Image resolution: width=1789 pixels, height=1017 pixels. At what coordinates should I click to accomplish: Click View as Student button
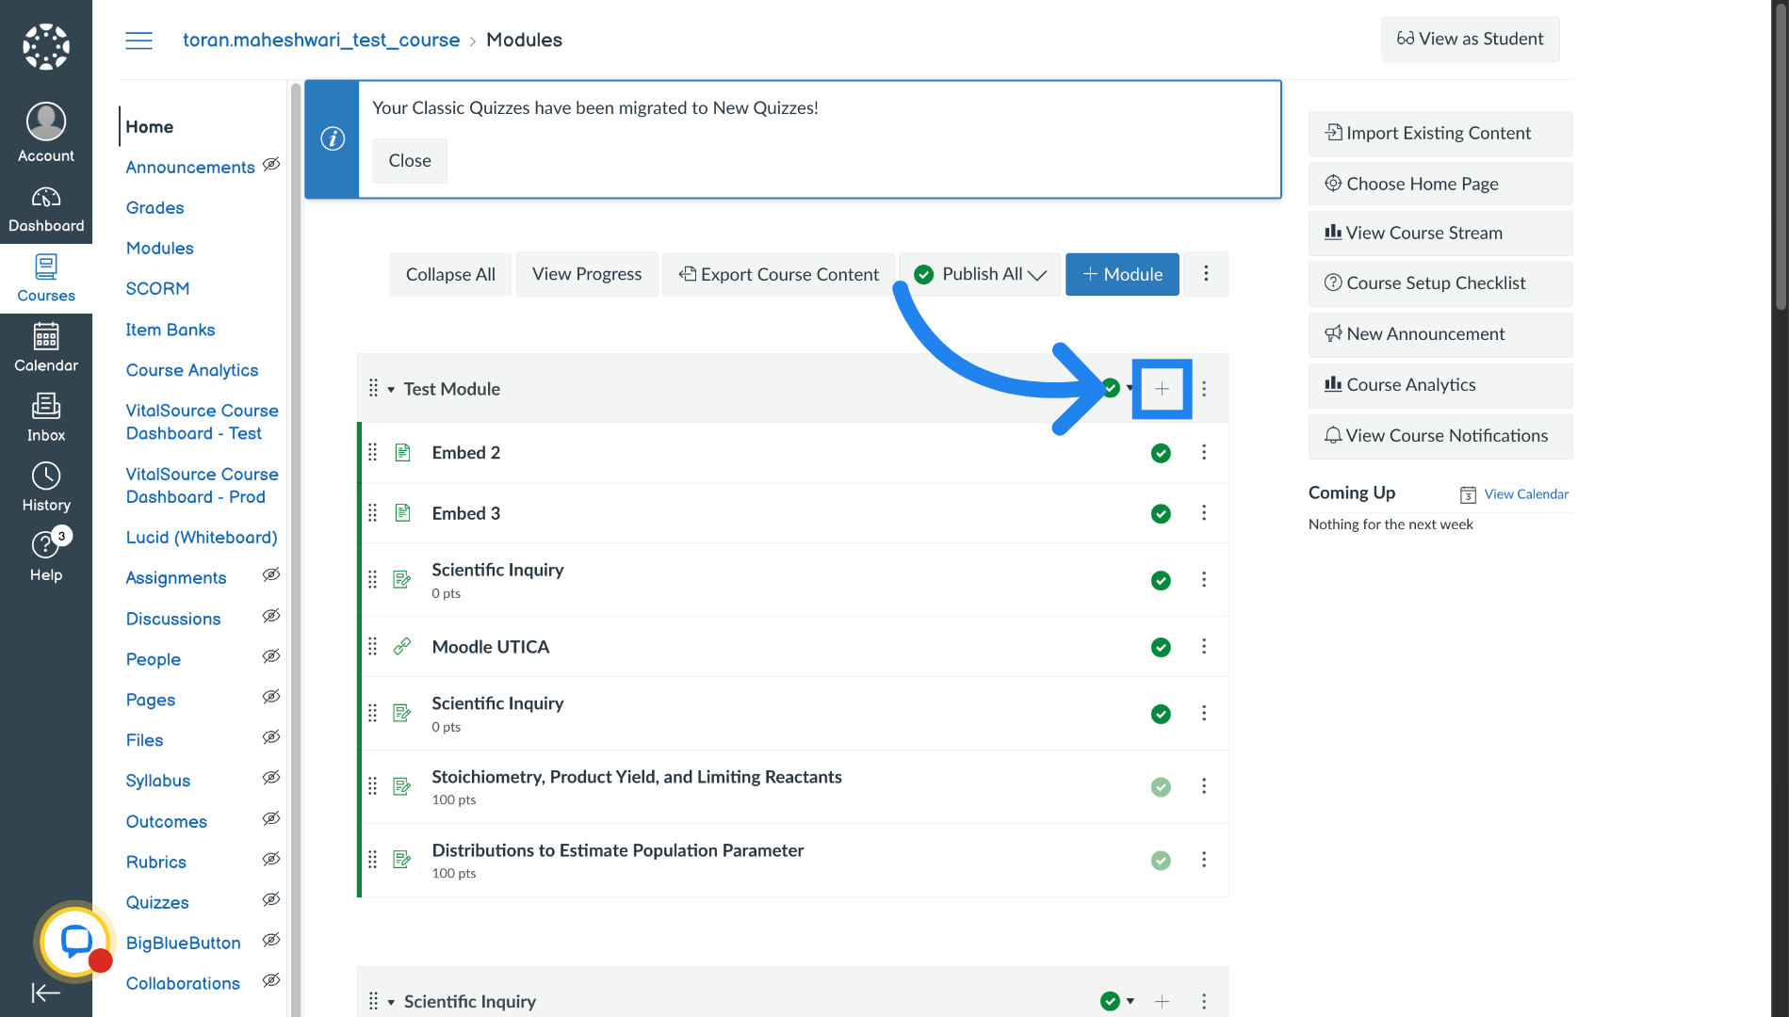pos(1470,39)
